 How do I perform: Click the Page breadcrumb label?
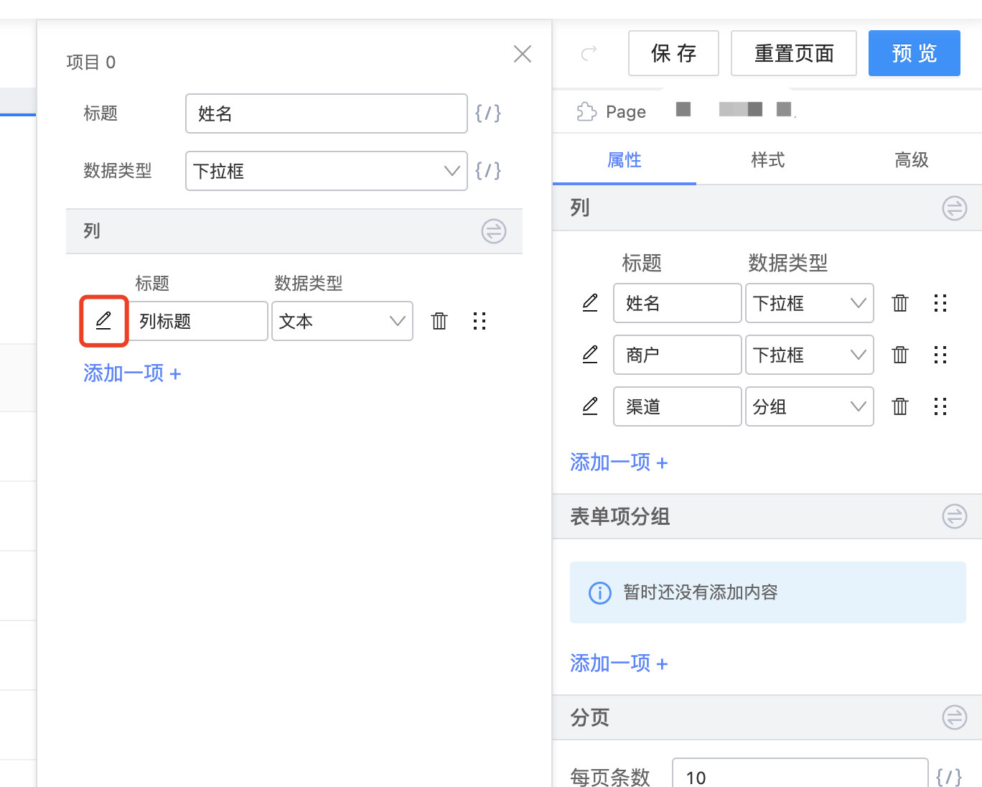click(626, 112)
